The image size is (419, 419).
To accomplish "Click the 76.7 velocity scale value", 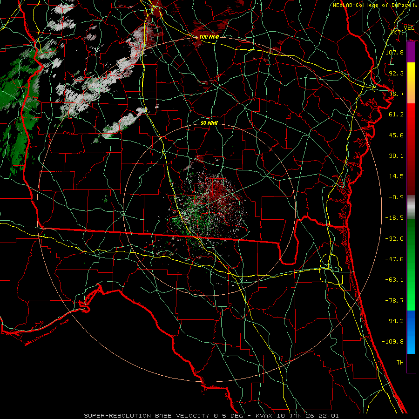I will 396,94.
